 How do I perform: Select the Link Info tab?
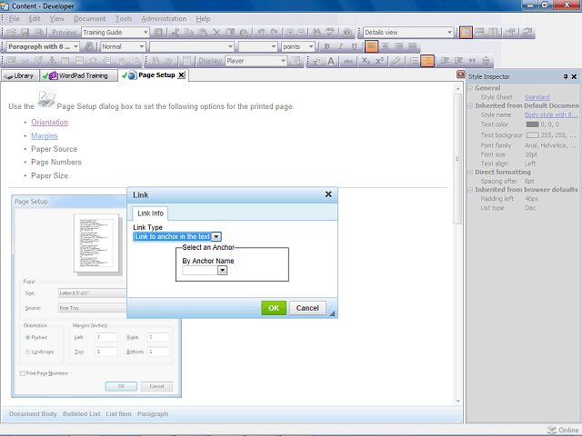click(x=150, y=213)
